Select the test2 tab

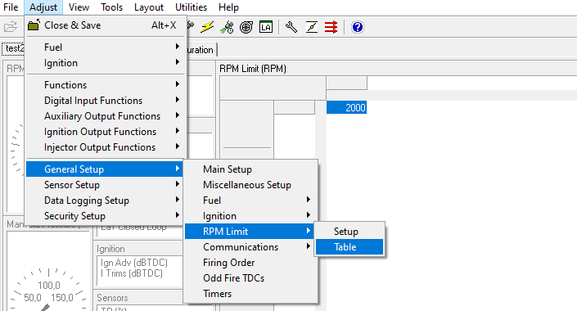pos(13,48)
